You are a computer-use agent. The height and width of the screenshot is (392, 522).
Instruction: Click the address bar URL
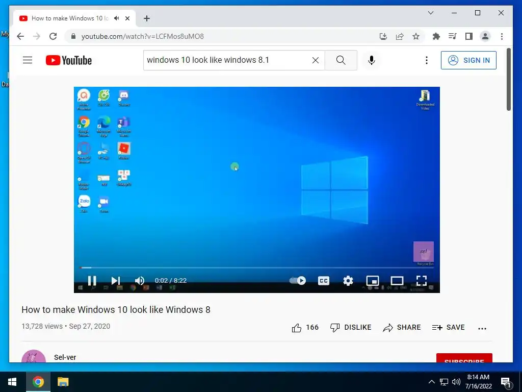click(x=143, y=36)
